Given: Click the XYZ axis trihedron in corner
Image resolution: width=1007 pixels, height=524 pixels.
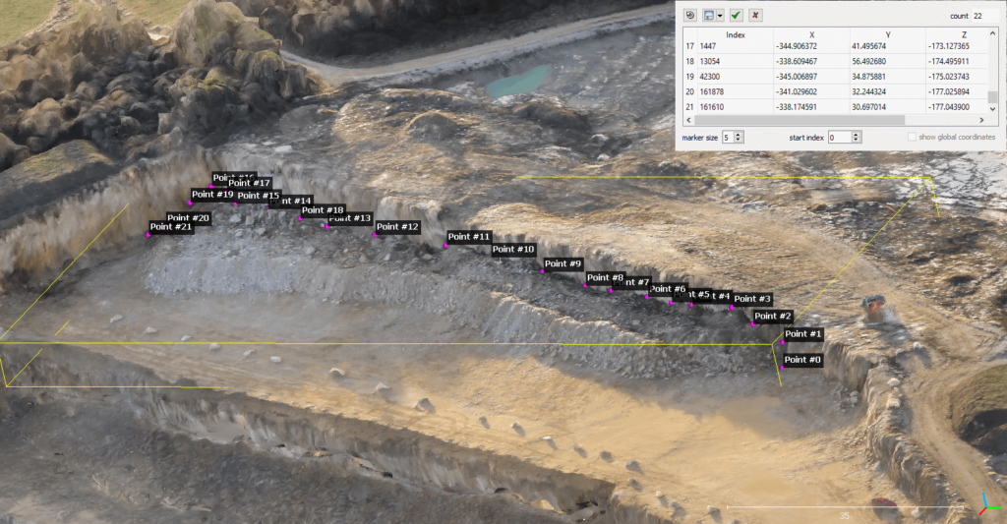Looking at the screenshot, I should [989, 504].
